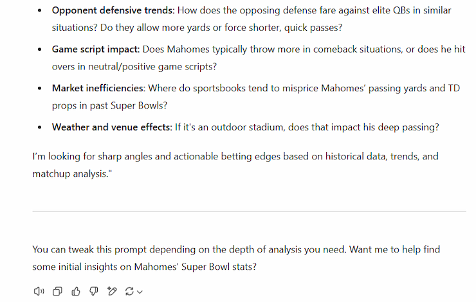Click the text 'overs in neutral/positive game scripts?'
Screen dimensions: 476x302
pos(134,66)
